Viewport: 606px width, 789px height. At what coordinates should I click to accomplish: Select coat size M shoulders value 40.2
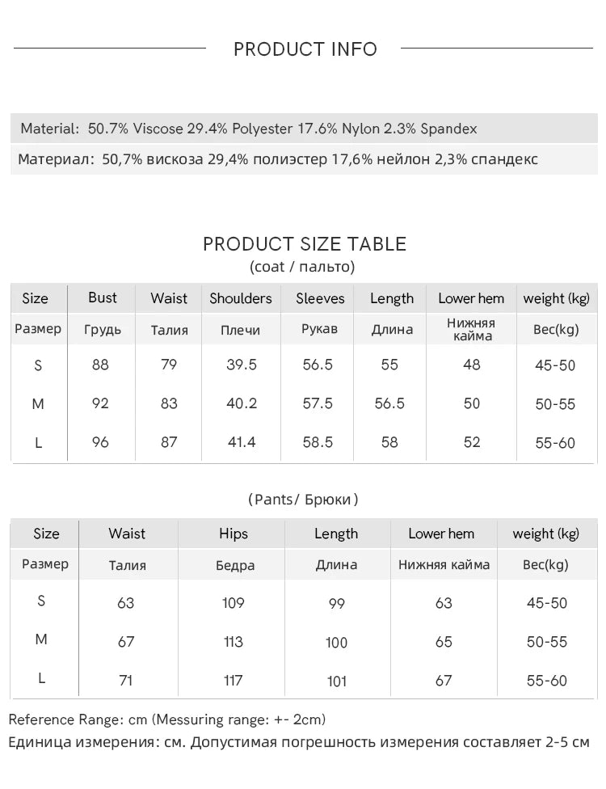pyautogui.click(x=242, y=403)
